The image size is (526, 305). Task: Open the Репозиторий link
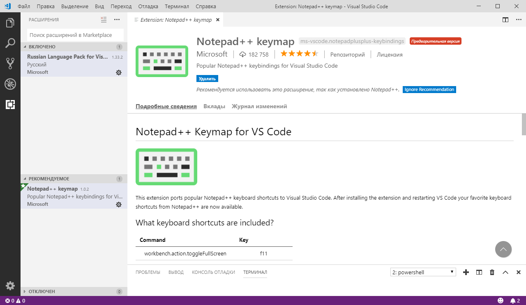[348, 55]
